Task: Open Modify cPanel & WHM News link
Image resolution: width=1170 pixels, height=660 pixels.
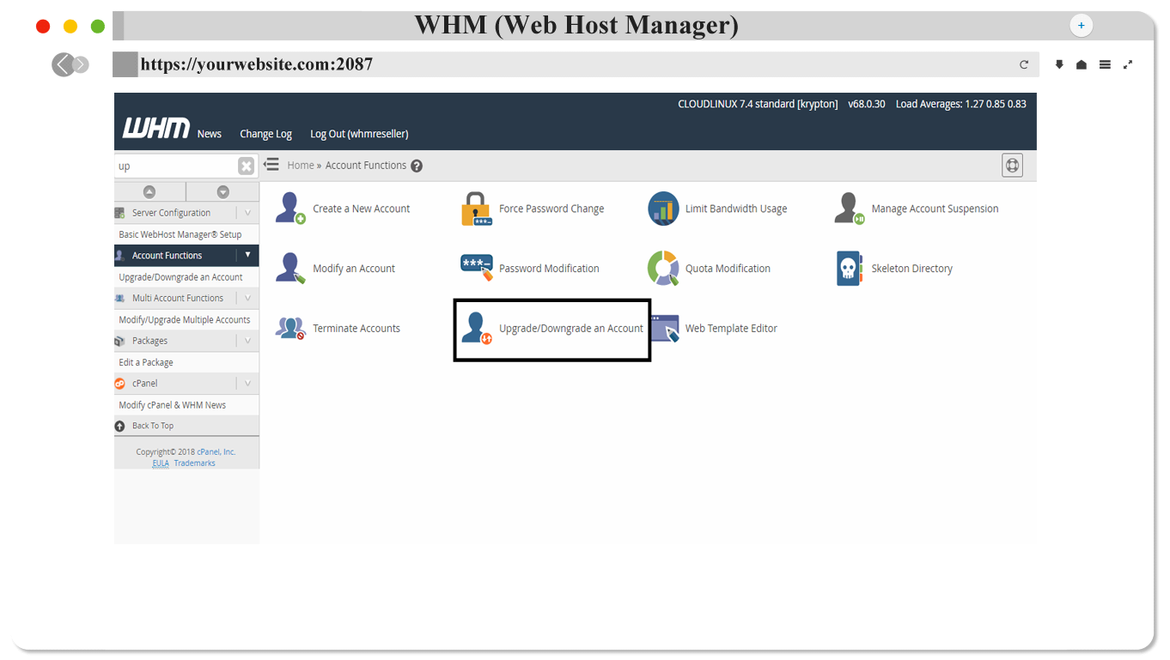Action: (173, 405)
